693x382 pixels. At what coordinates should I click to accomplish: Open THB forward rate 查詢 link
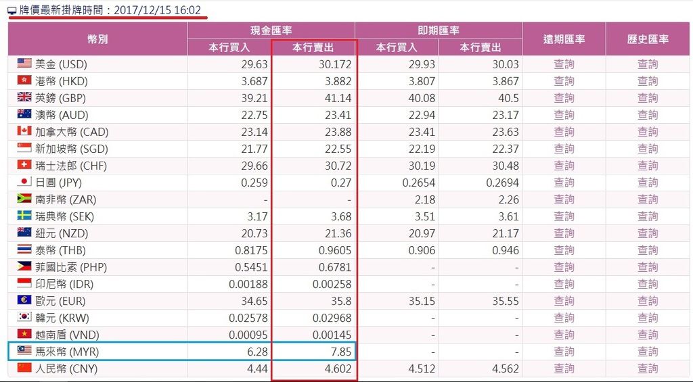564,250
